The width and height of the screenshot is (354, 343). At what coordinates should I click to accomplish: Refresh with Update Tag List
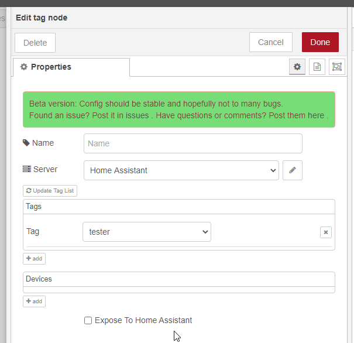point(50,191)
